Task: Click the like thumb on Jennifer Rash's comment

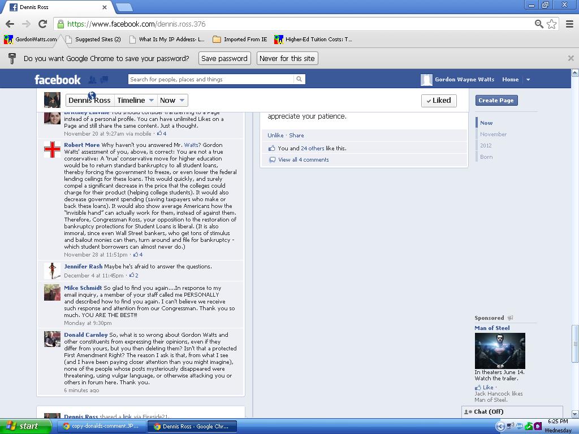Action: [132, 275]
